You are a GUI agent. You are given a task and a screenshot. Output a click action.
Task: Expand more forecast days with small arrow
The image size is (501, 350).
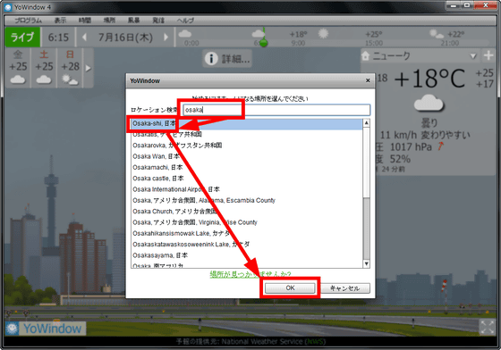[89, 68]
